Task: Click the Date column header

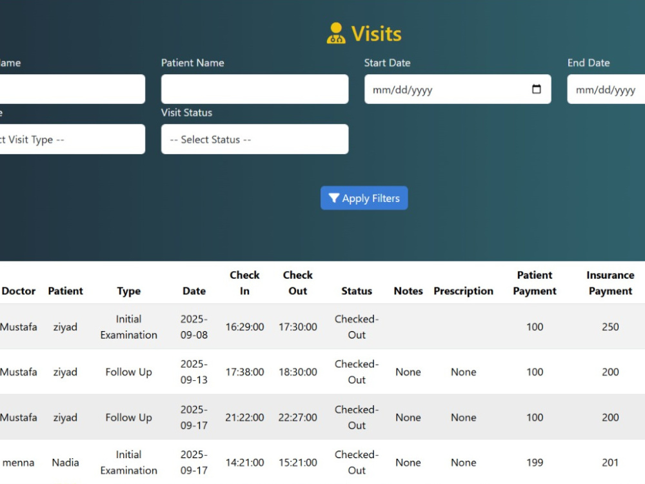Action: pos(194,291)
